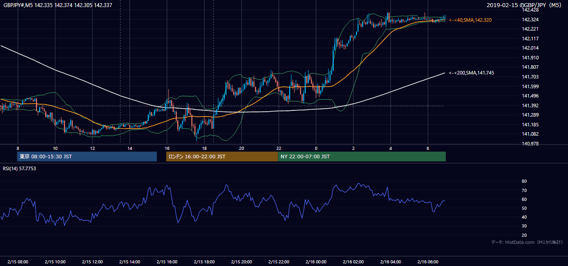Screen dimensions: 568x266
Task: Click price axis value 141.289
Action: coord(531,115)
